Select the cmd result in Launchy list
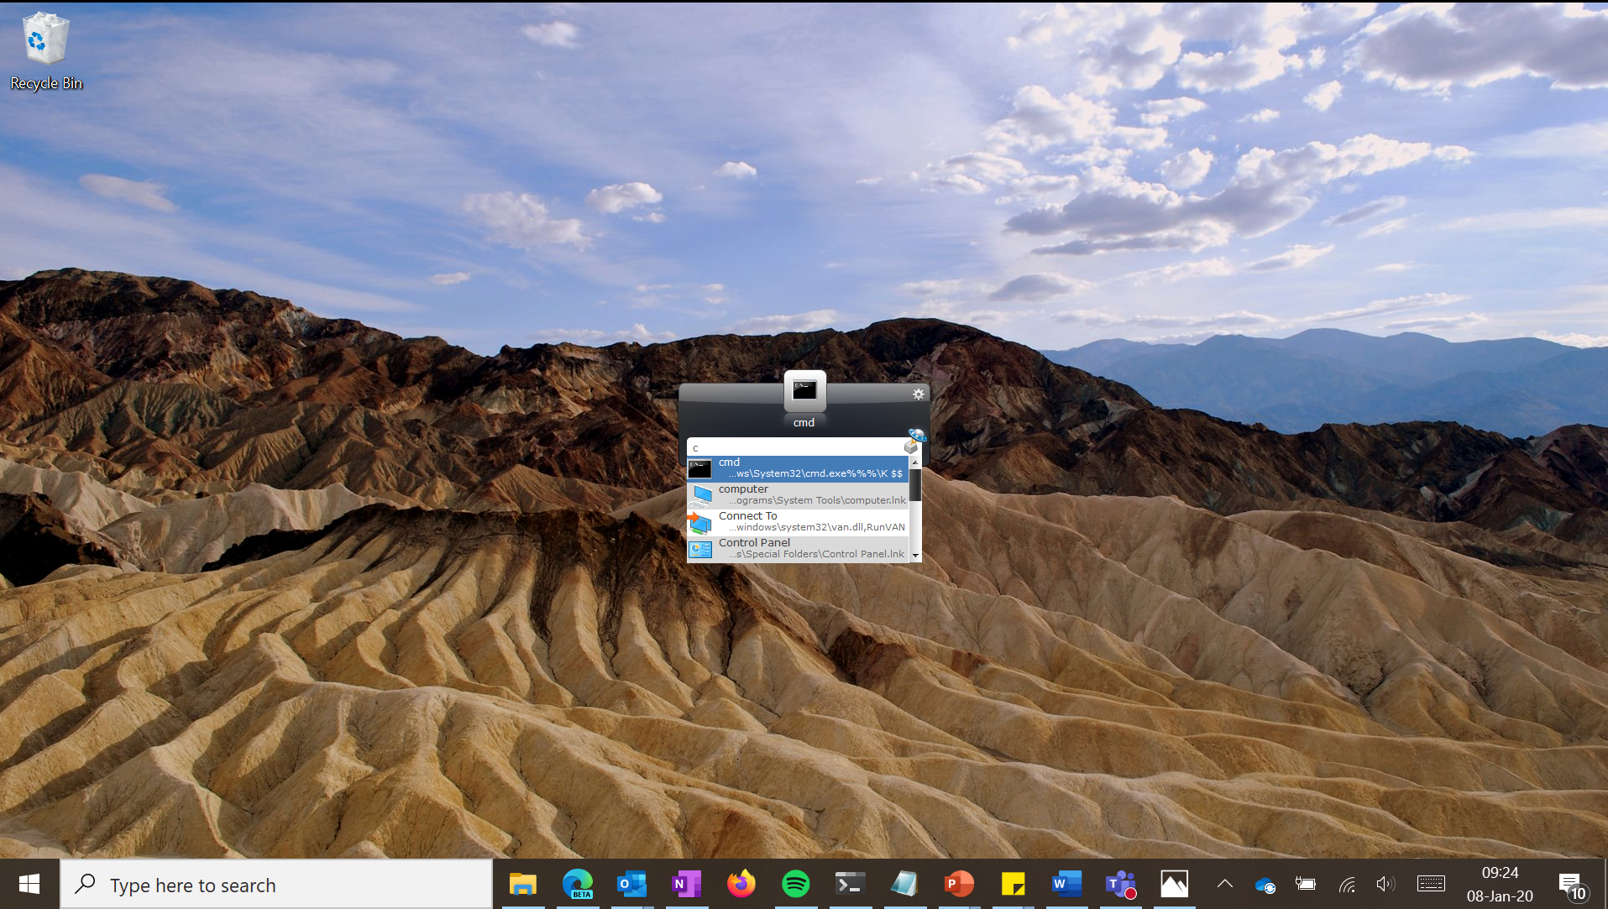Viewport: 1608px width, 909px height. pos(798,468)
